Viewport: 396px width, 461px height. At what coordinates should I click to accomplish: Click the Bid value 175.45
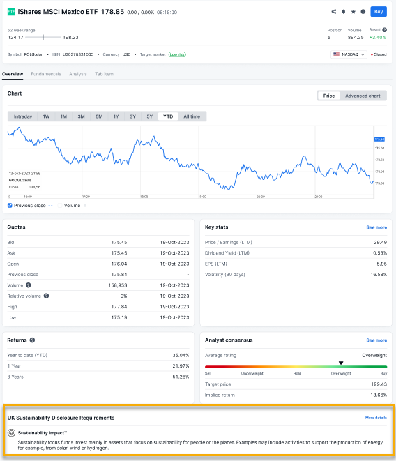click(119, 242)
